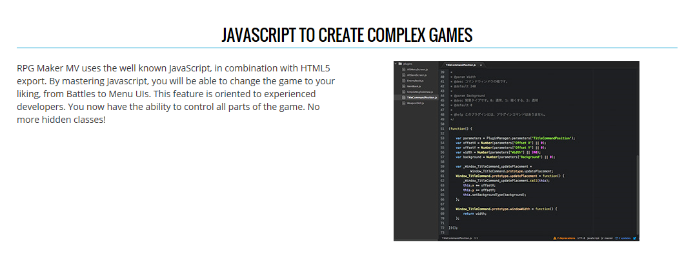Screen dimensions: 684x267
Task: Click the 2 updates status bar item
Action: pyautogui.click(x=623, y=238)
